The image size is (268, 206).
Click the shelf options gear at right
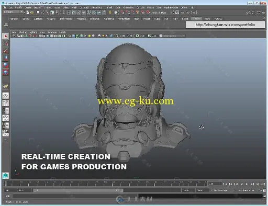pyautogui.click(x=264, y=18)
